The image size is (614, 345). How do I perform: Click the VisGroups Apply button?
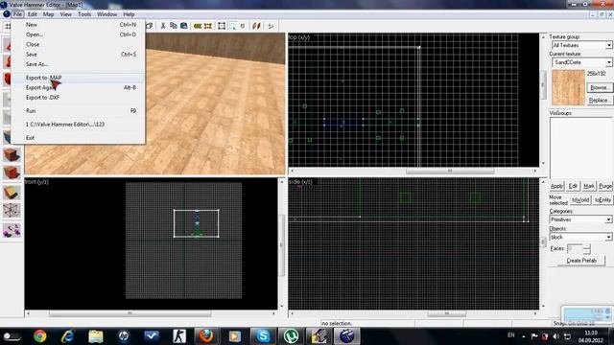pyautogui.click(x=556, y=186)
